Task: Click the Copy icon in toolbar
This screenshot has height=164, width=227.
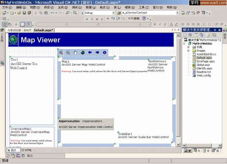Action: coord(41,13)
